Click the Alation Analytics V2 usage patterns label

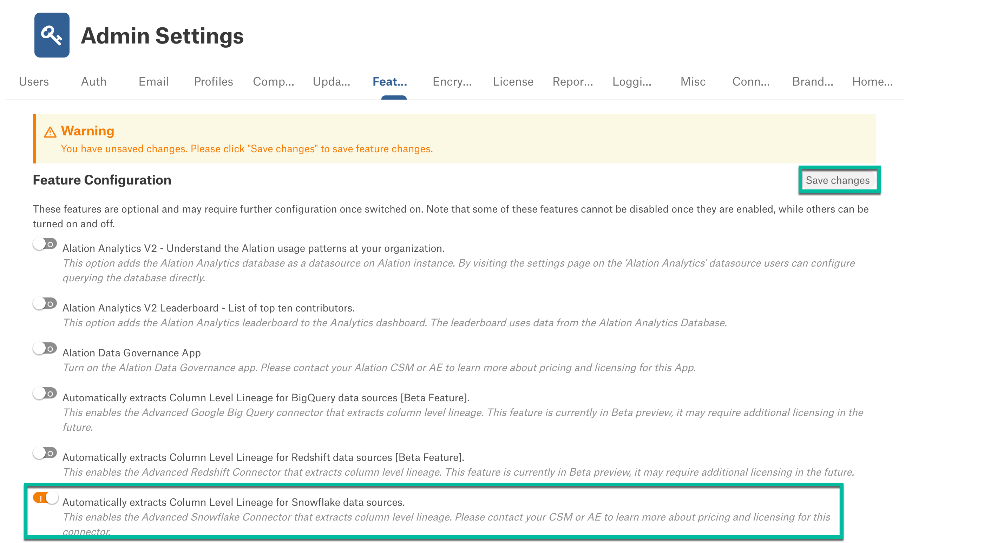click(x=253, y=248)
